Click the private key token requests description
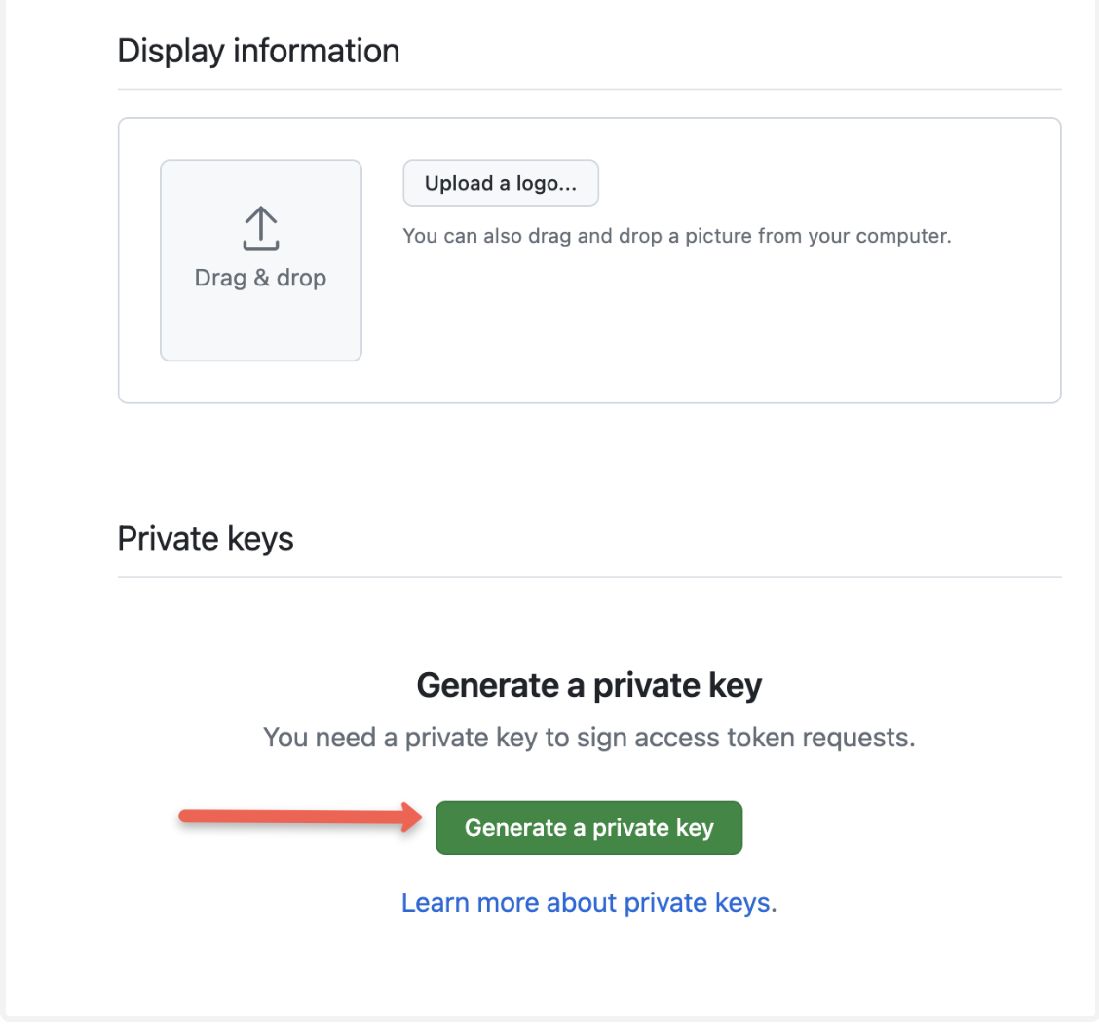This screenshot has width=1099, height=1027. 588,738
